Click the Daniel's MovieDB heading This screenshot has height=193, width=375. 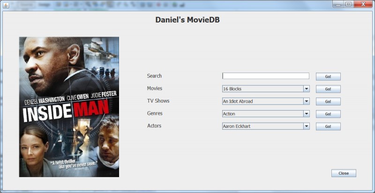(187, 20)
